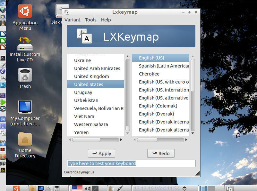Click the network plug tray icon
Image resolution: width=257 pixels, height=191 pixels.
[120, 188]
